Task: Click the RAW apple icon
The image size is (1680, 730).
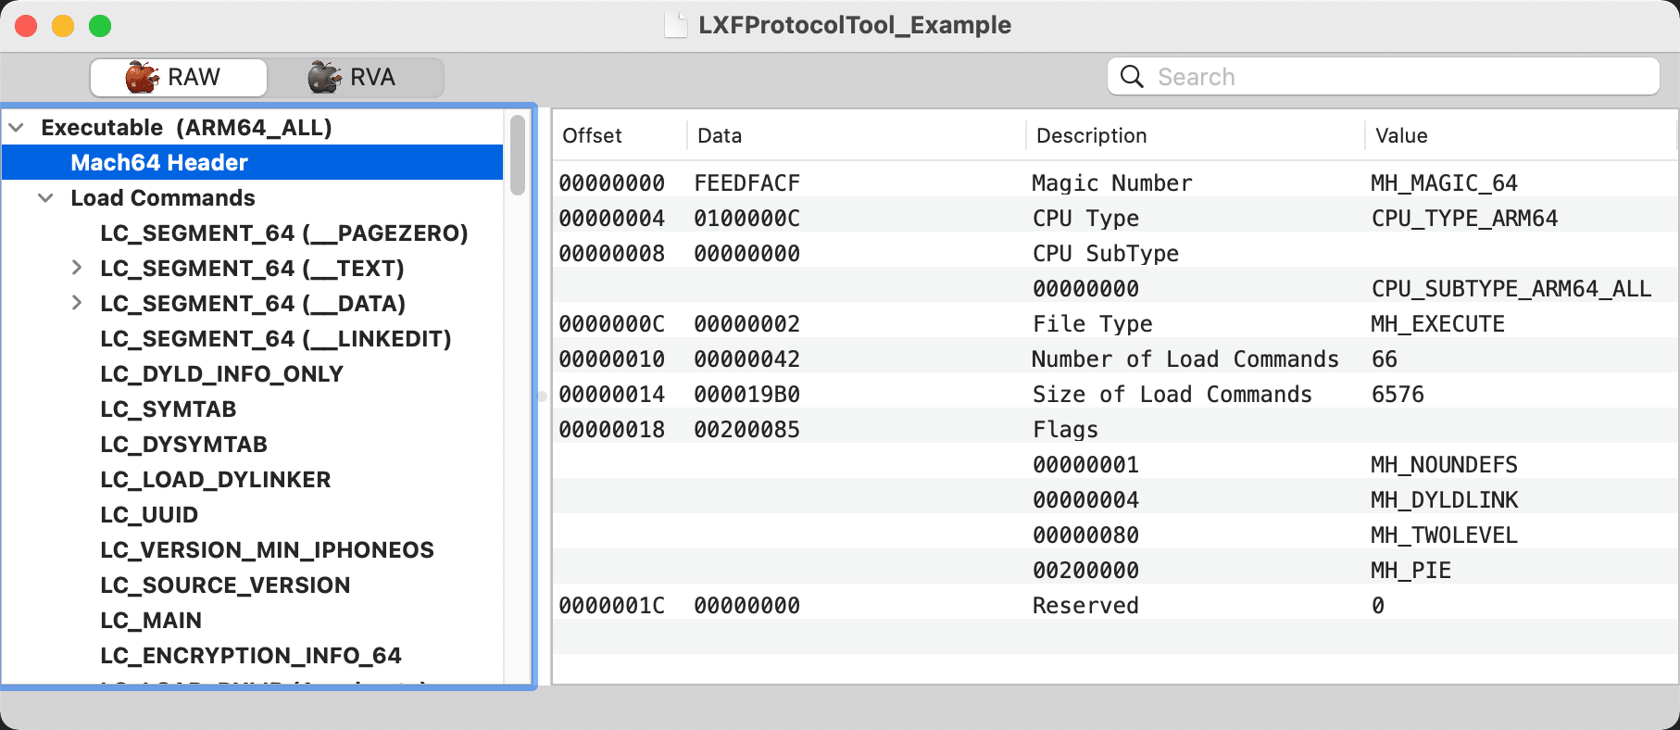Action: pyautogui.click(x=143, y=77)
